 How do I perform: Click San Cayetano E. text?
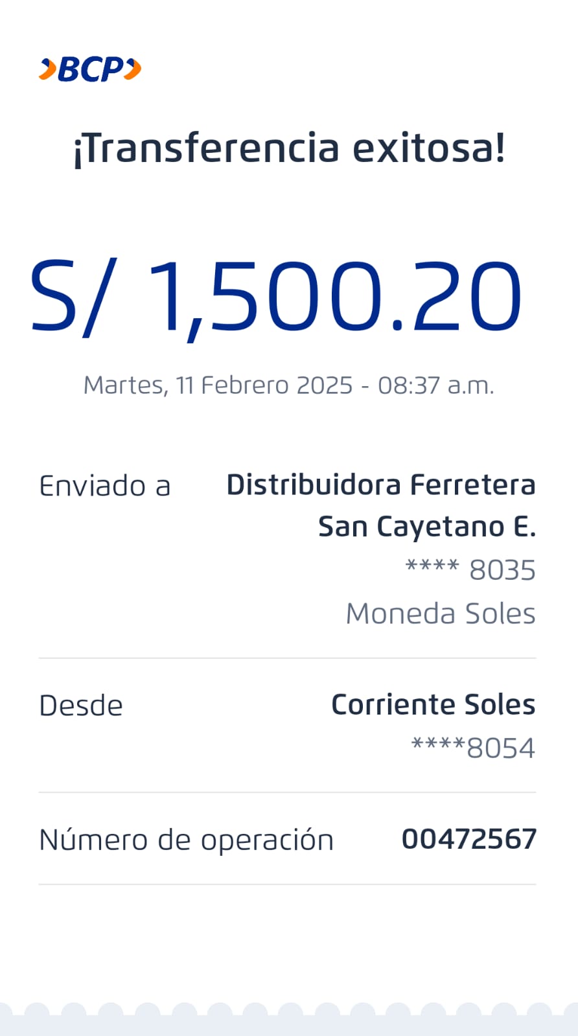[426, 527]
